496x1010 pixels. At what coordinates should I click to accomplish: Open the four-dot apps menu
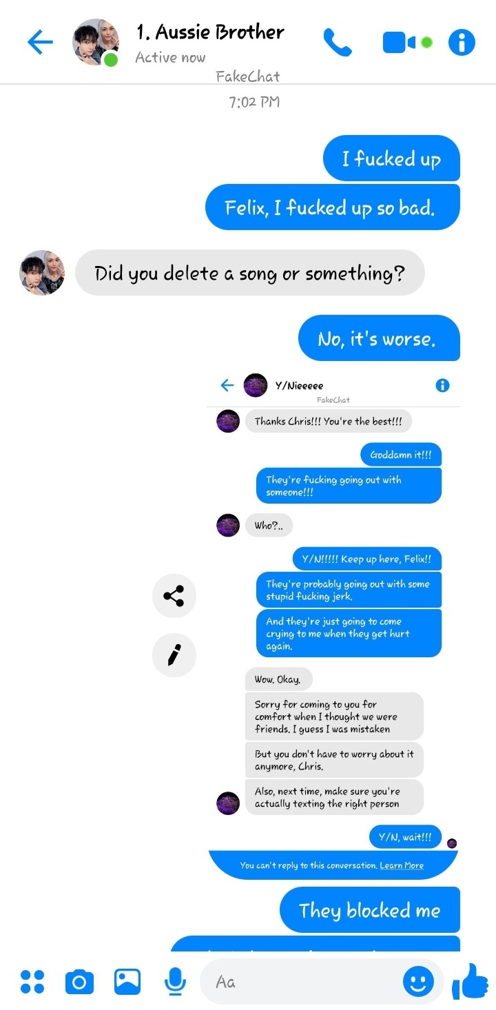[32, 981]
